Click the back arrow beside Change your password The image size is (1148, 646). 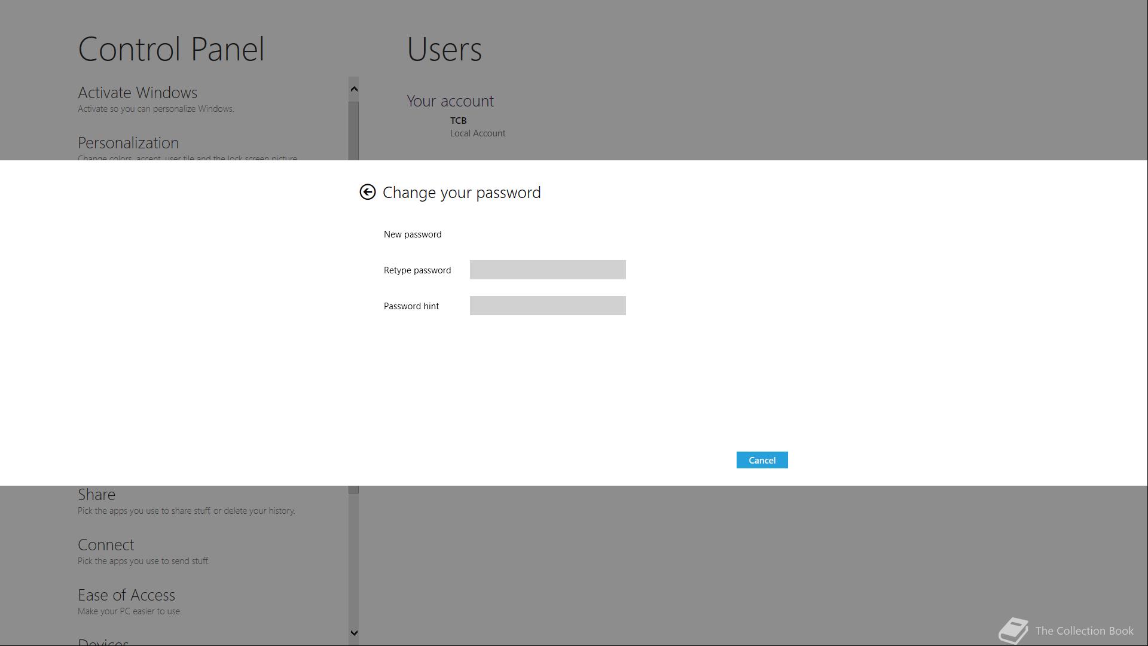tap(367, 192)
